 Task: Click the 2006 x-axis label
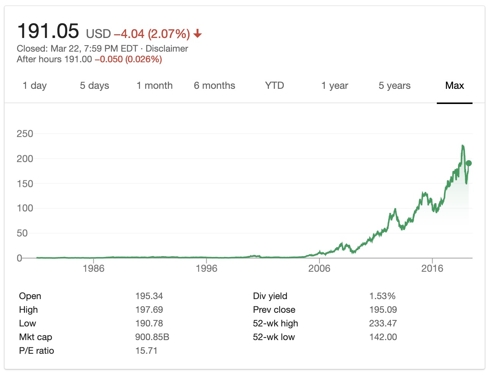pos(319,268)
